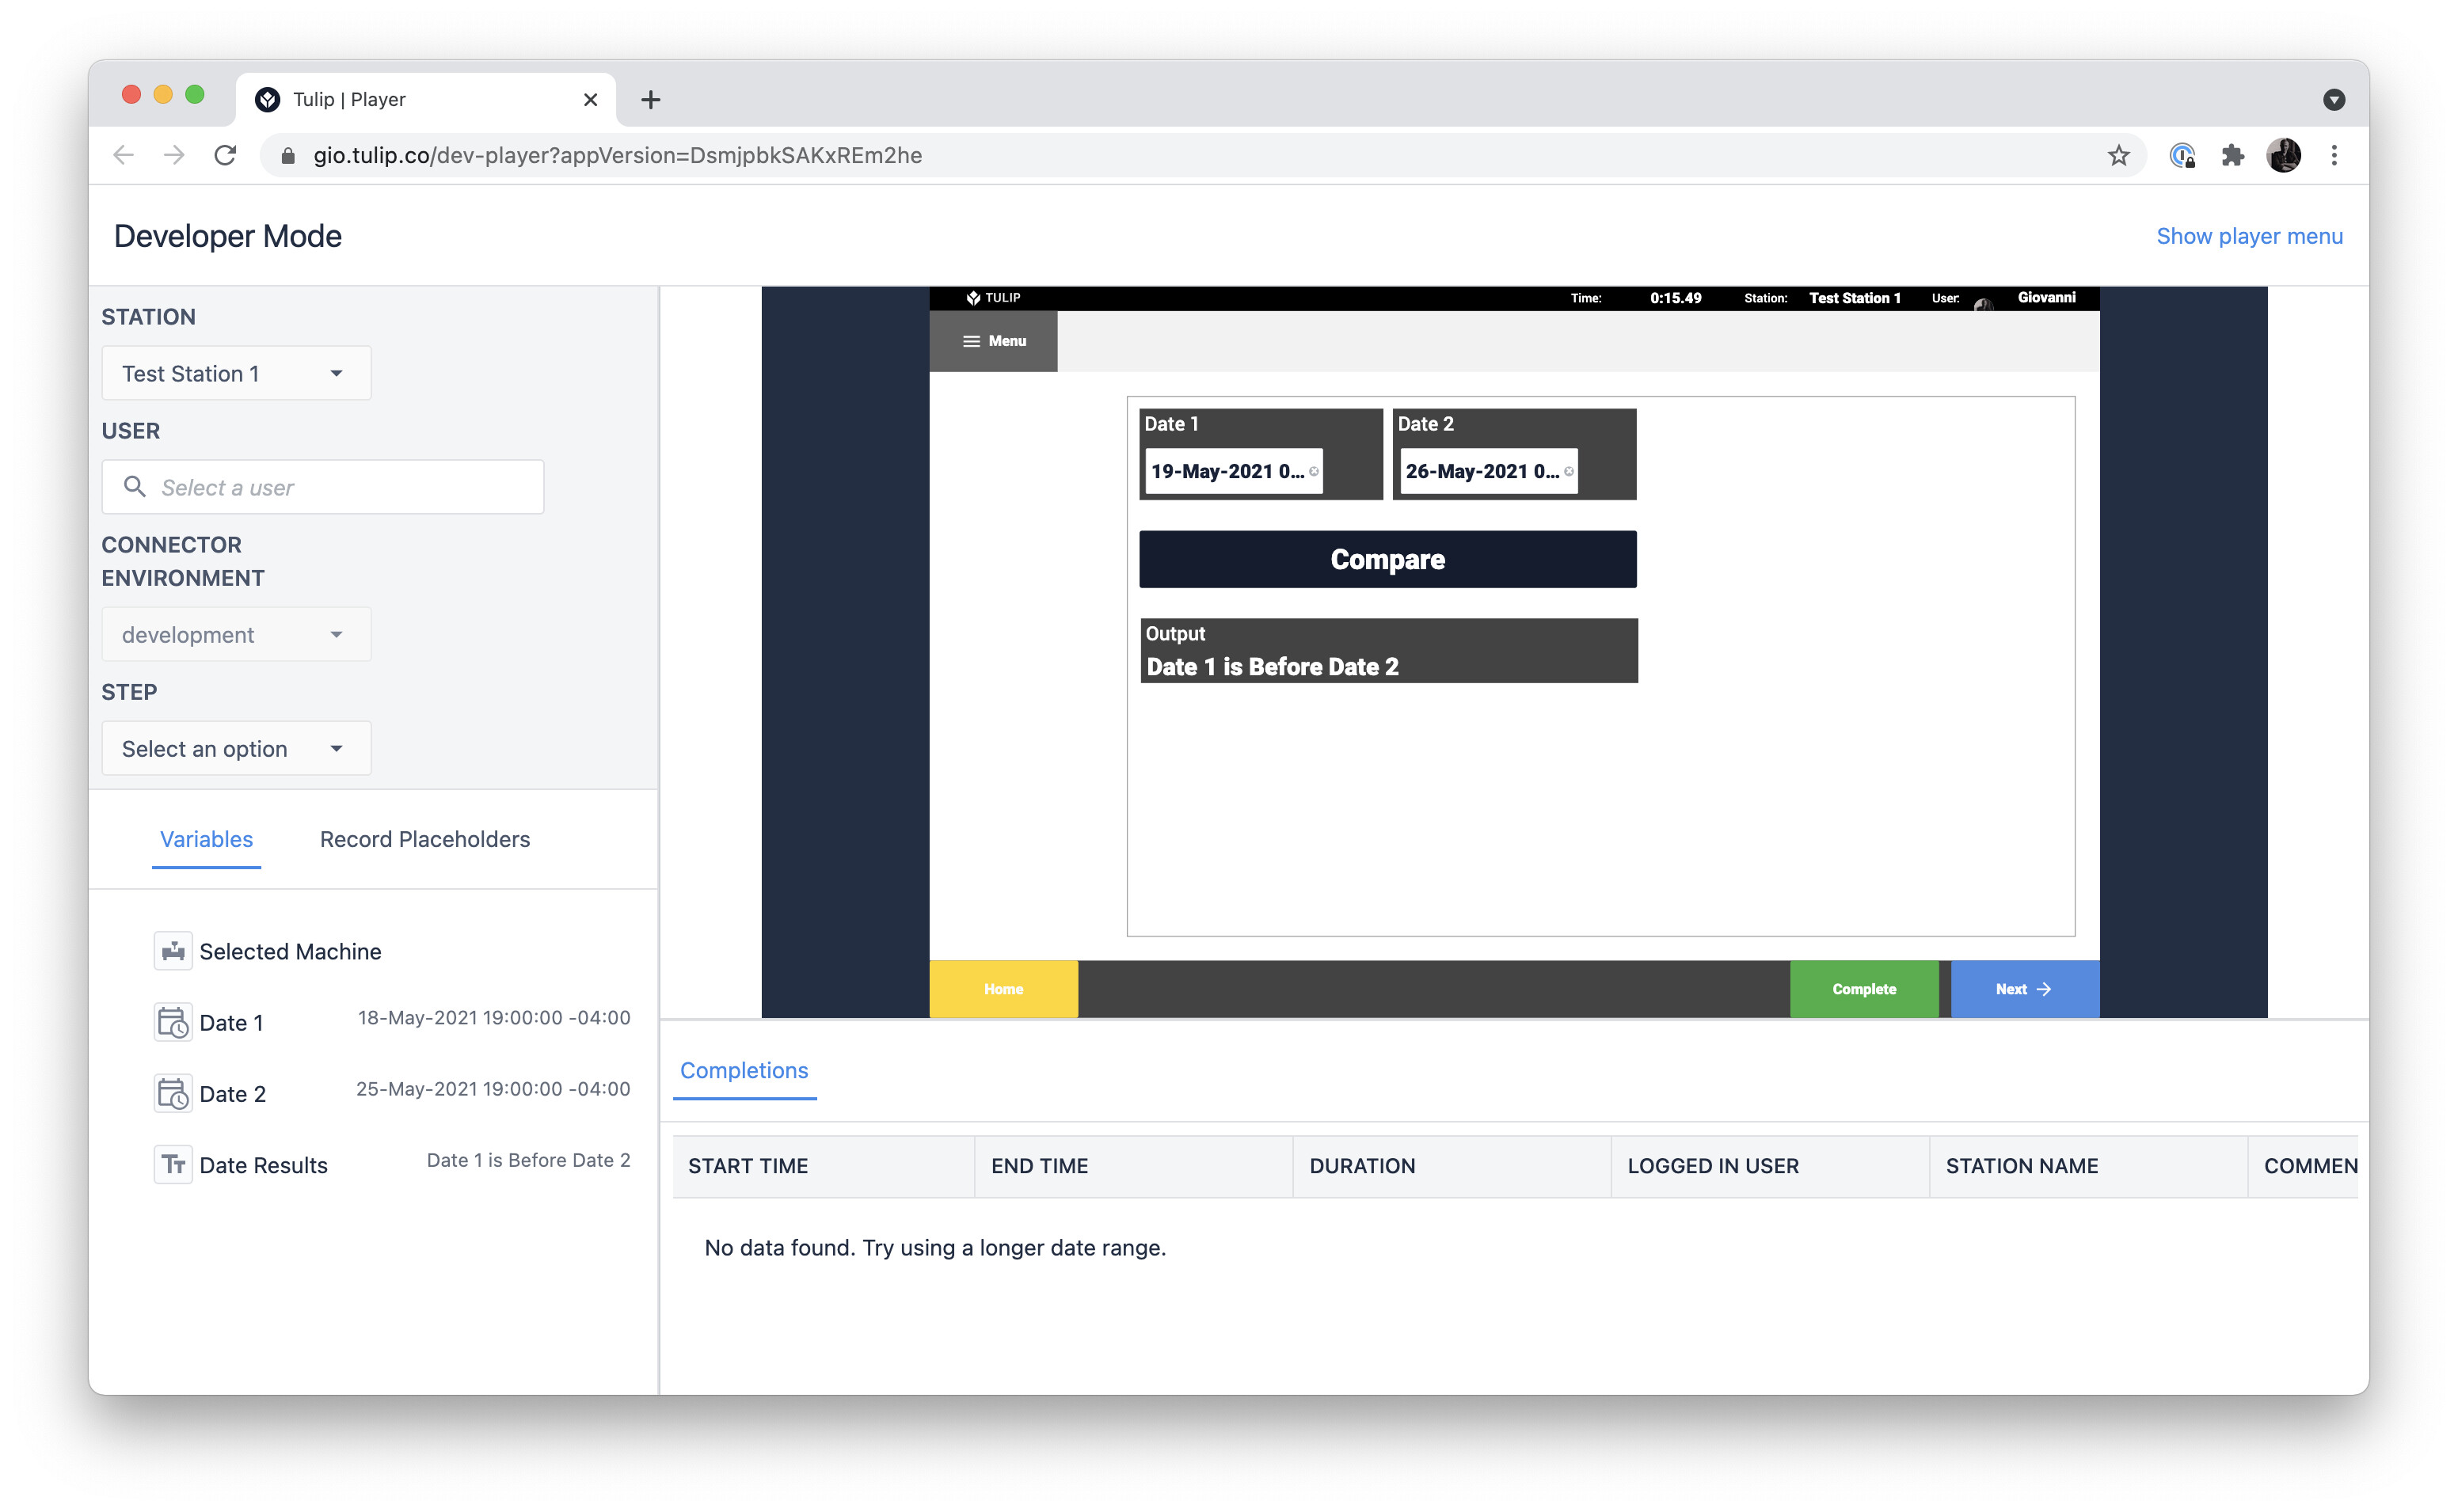Click the bookmark star icon in address bar

tap(2118, 155)
